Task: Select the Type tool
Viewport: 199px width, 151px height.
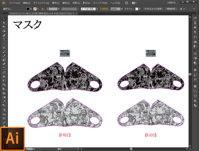Action: pyautogui.click(x=4, y=39)
